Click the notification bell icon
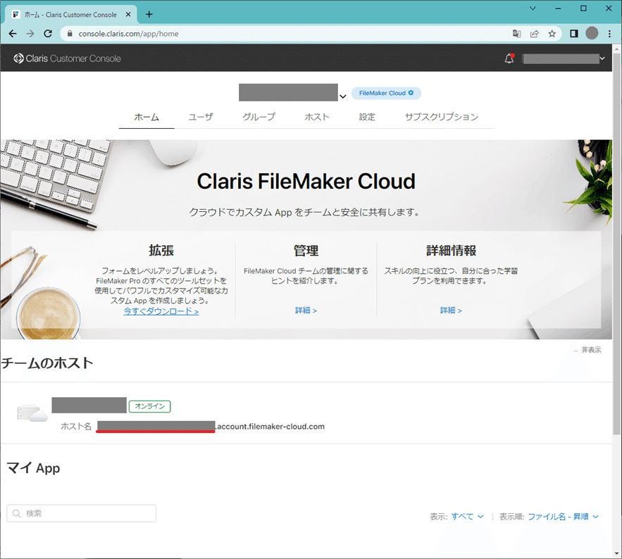The image size is (622, 559). point(509,58)
